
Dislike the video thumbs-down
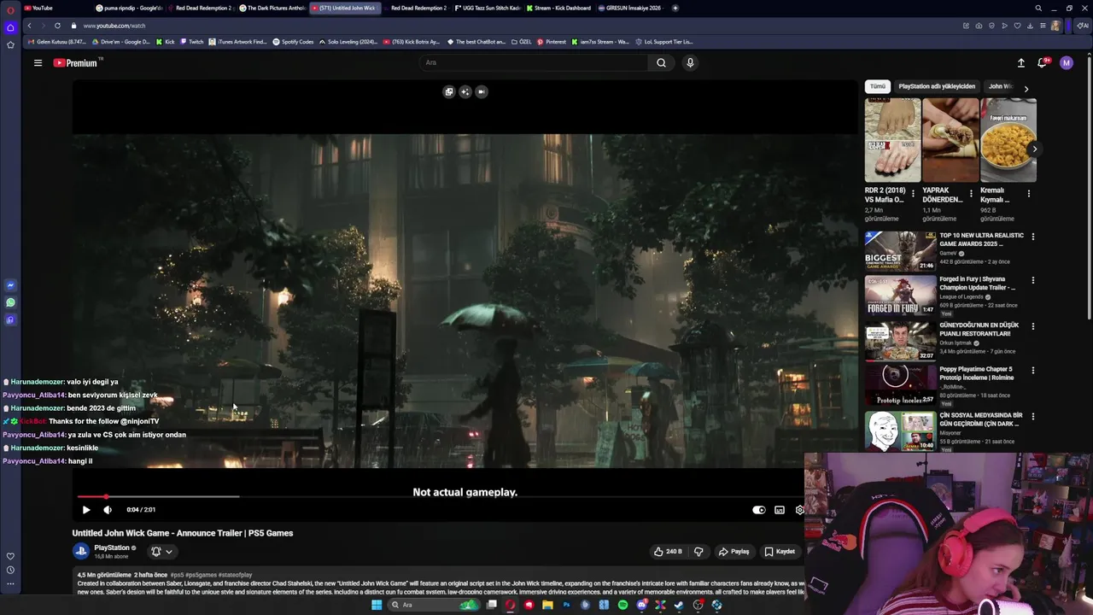[698, 552]
